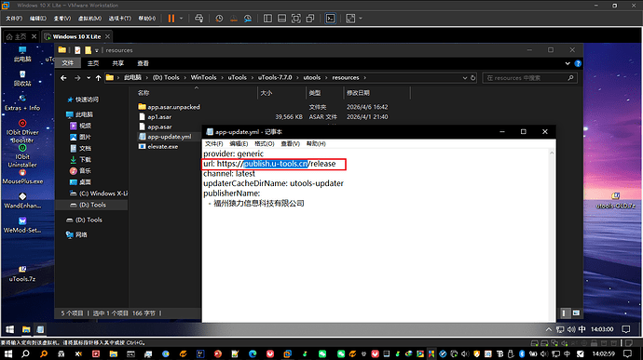Open Notepad 帮助(H) menu

[x=316, y=144]
